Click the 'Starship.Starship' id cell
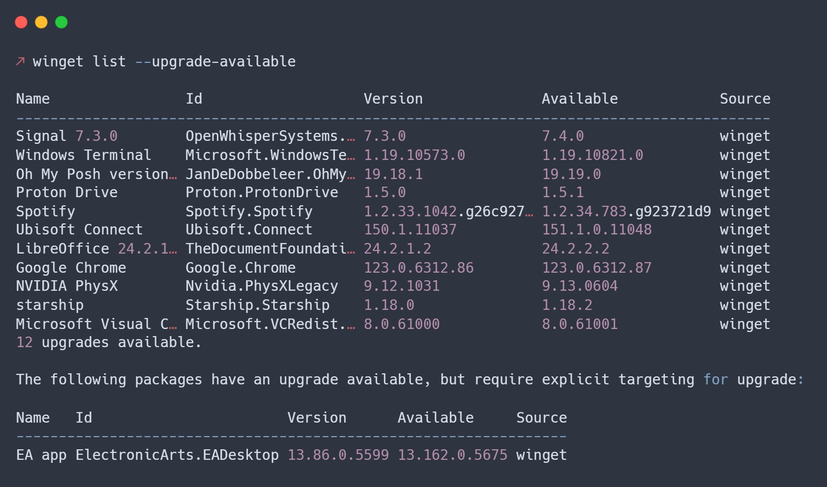Image resolution: width=827 pixels, height=487 pixels. [258, 305]
